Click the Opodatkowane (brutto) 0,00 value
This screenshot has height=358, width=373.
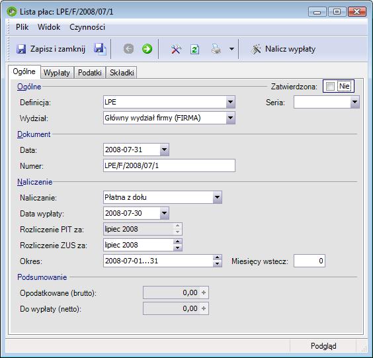[x=190, y=292]
